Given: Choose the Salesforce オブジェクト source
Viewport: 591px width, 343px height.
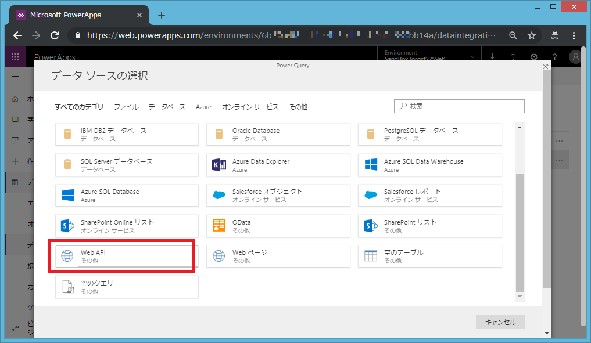Looking at the screenshot, I should click(278, 196).
